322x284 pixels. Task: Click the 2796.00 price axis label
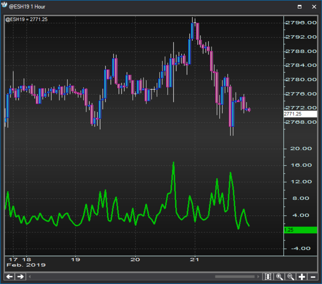(x=301, y=23)
